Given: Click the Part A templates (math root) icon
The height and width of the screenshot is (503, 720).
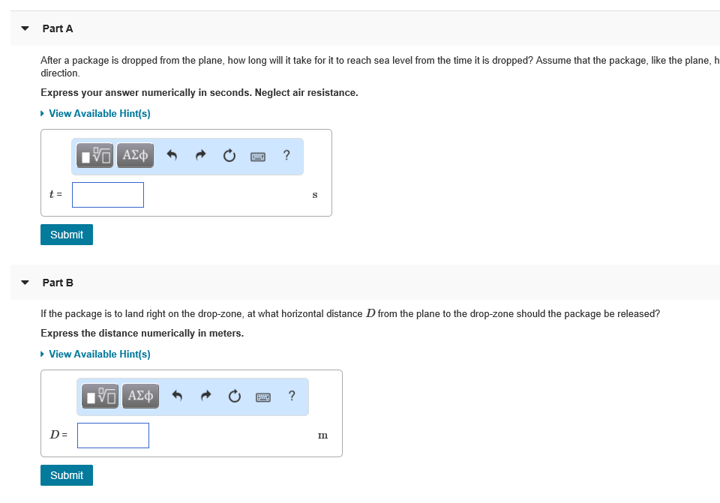Looking at the screenshot, I should point(97,156).
